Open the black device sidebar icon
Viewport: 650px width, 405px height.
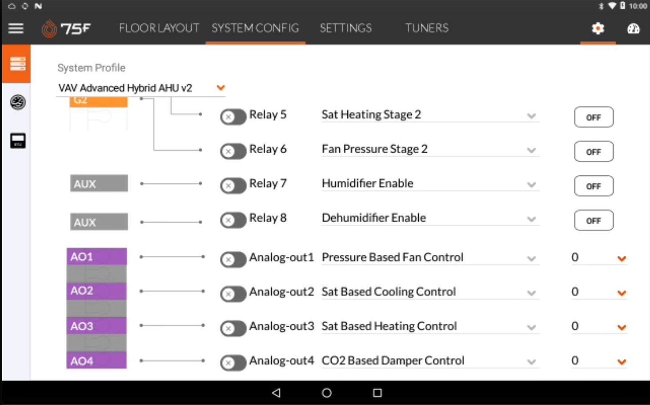[18, 140]
